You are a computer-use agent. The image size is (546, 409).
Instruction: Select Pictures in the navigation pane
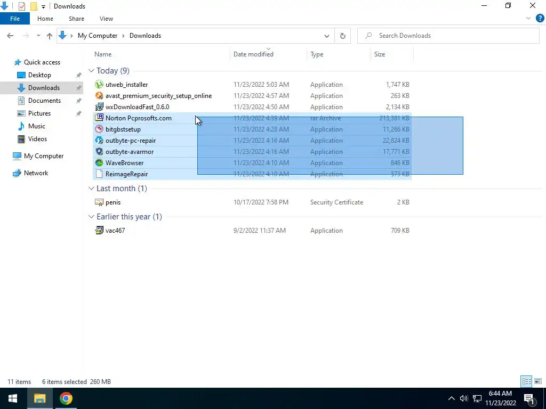[39, 113]
